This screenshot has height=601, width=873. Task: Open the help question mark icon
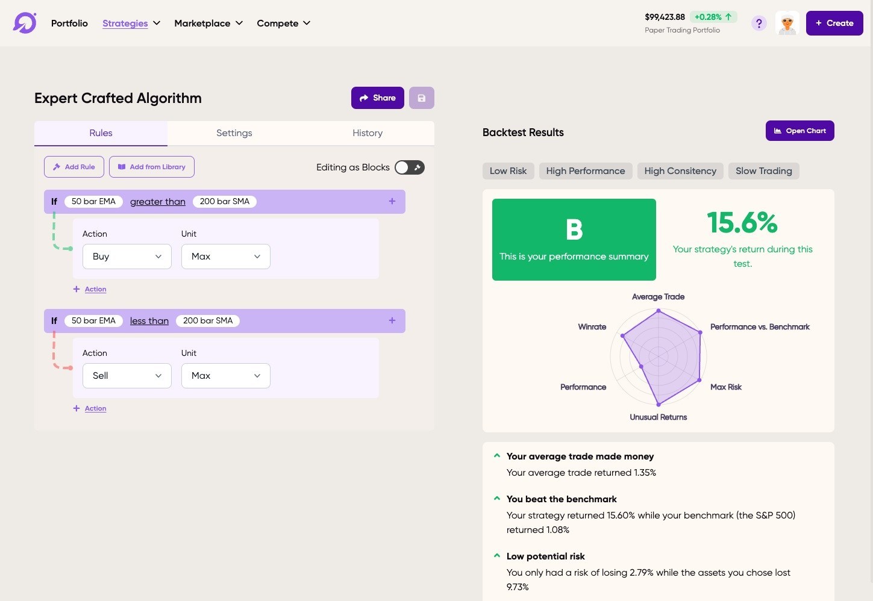click(759, 23)
